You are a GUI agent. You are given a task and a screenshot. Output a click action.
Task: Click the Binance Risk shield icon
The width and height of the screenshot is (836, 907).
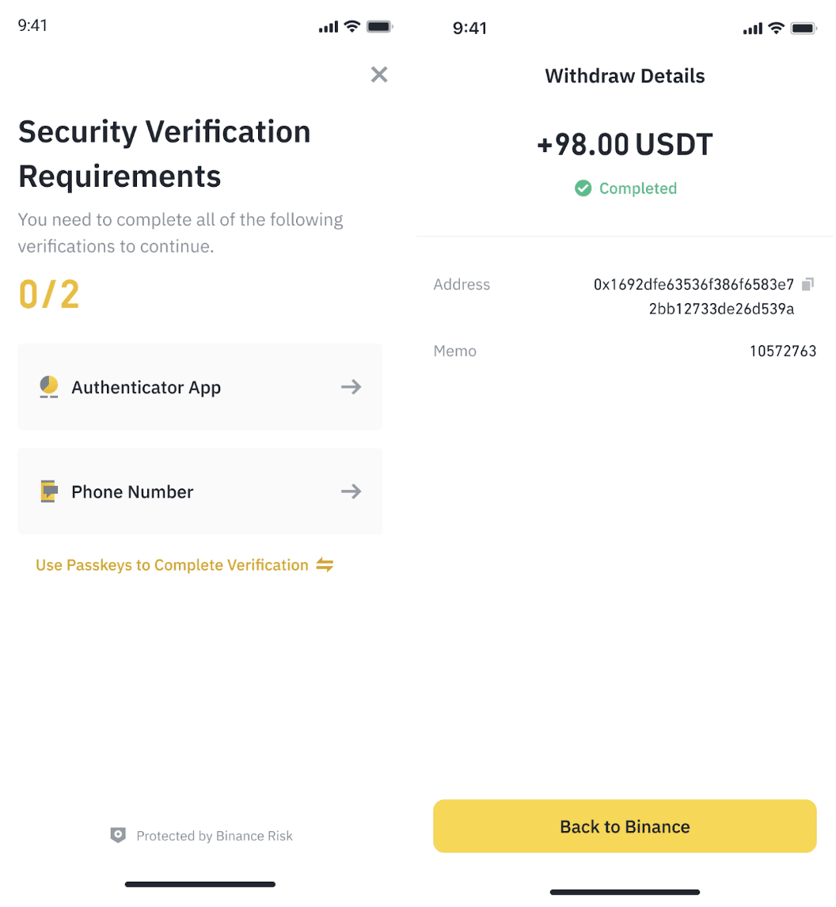118,835
